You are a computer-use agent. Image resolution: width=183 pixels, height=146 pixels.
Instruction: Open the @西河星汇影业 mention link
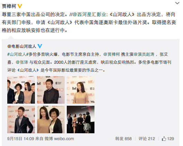coord(89,14)
